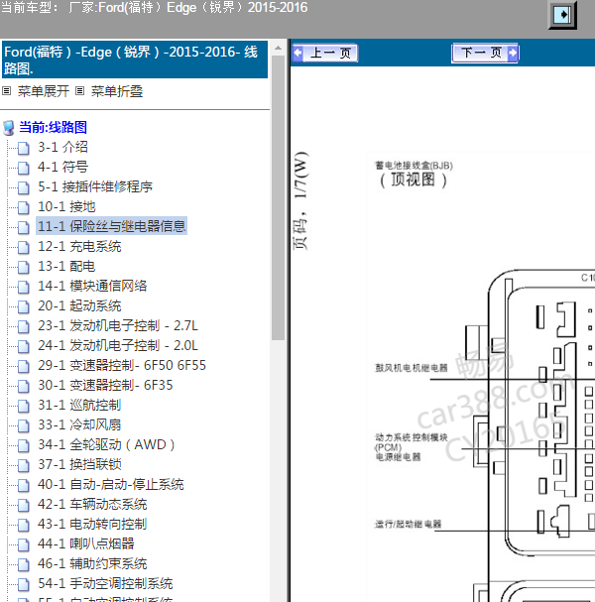The height and width of the screenshot is (602, 595).
Task: Click page icon beside 30-1 变速器控制 6F35
Action: 24,386
